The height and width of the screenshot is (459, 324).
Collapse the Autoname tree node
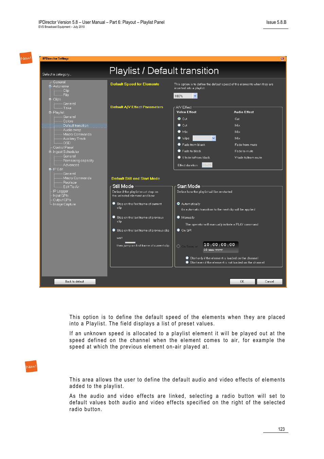pyautogui.click(x=50, y=86)
